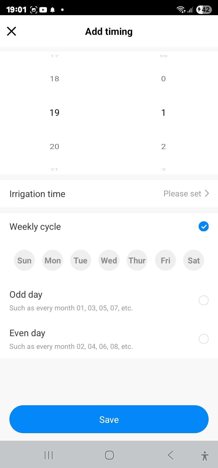This screenshot has height=468, width=218.
Task: Tap the battery indicator in status bar
Action: pyautogui.click(x=204, y=10)
